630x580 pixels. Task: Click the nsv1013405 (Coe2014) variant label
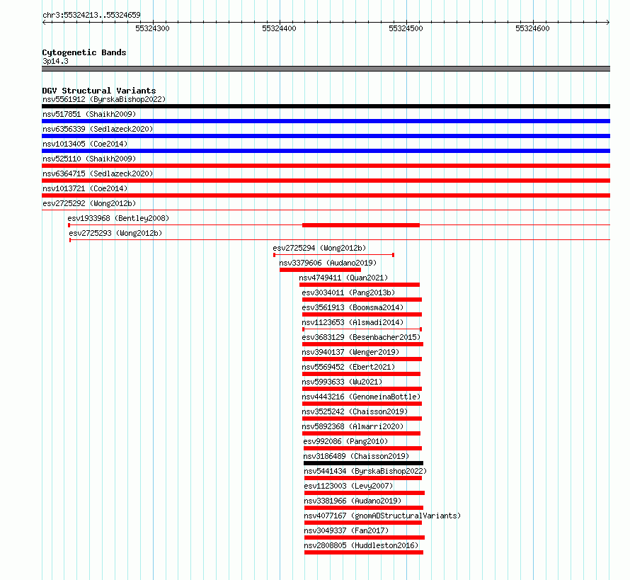pos(85,144)
